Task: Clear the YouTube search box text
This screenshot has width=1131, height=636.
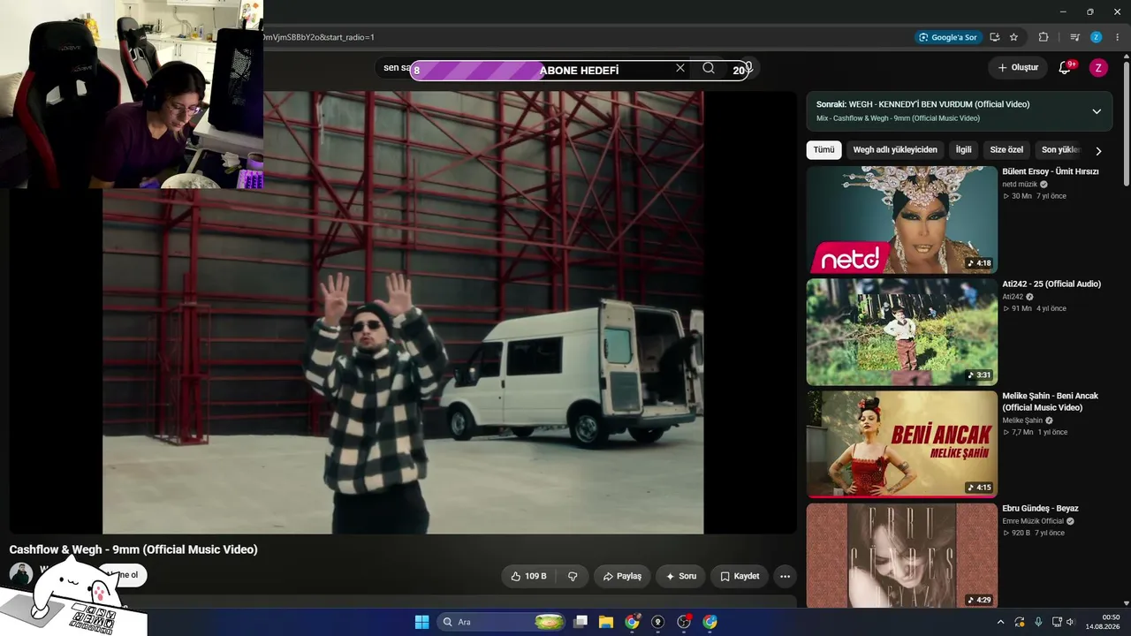Action: click(x=680, y=68)
